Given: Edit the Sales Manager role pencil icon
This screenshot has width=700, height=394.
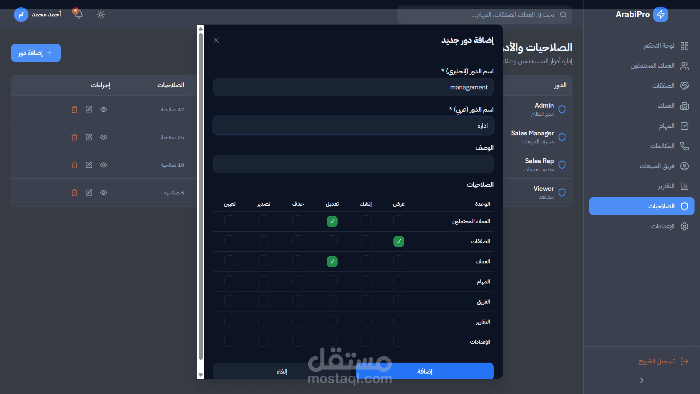Looking at the screenshot, I should pos(89,137).
